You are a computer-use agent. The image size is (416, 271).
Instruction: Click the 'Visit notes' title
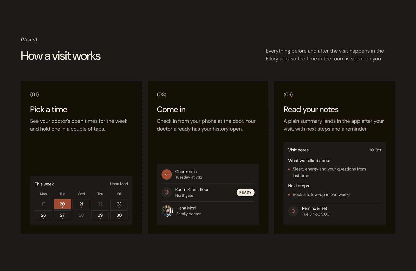pyautogui.click(x=298, y=150)
